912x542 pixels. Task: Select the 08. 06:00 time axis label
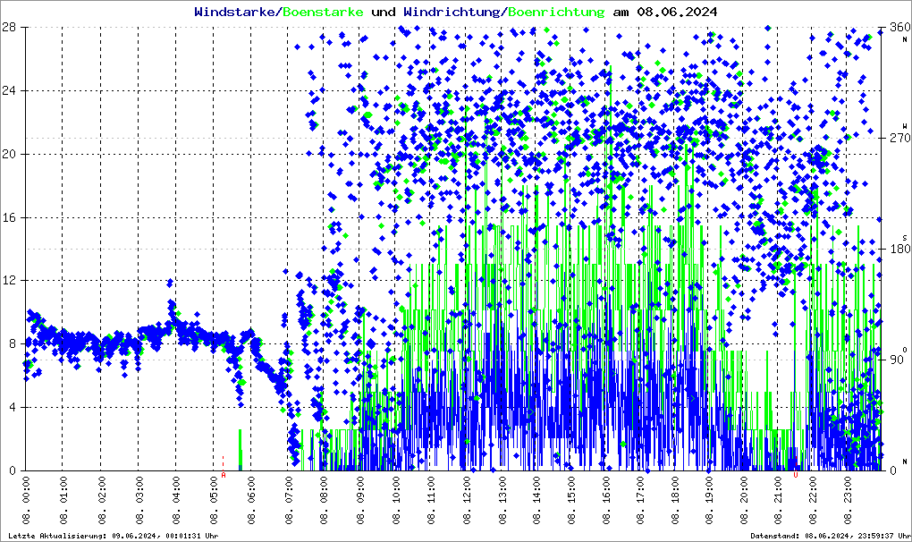(x=252, y=501)
